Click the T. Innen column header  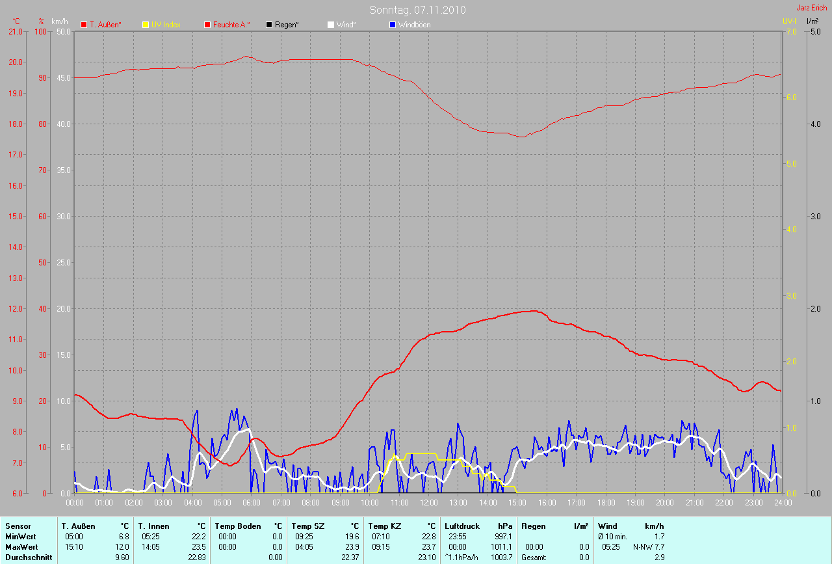[x=153, y=526]
